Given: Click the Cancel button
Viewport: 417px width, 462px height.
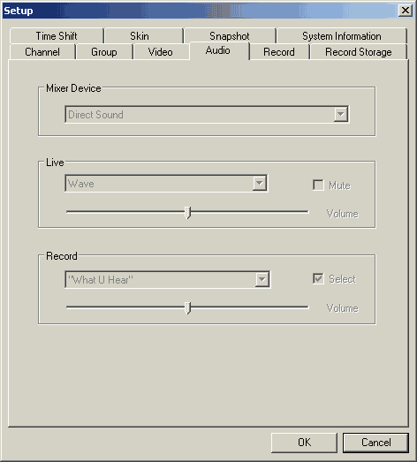Looking at the screenshot, I should [375, 443].
